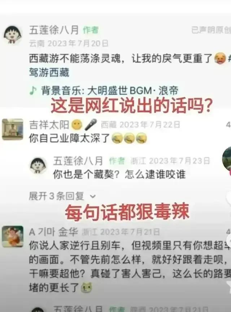Open 五莲徐八月 author avatar at top

(x=13, y=34)
